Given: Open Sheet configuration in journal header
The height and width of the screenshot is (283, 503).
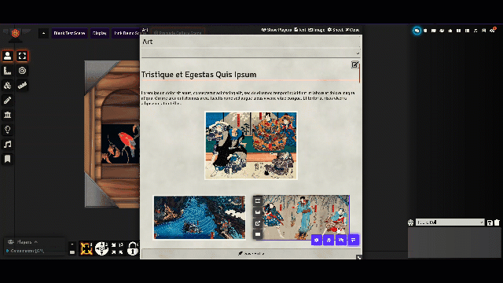Looking at the screenshot, I should click(x=336, y=30).
